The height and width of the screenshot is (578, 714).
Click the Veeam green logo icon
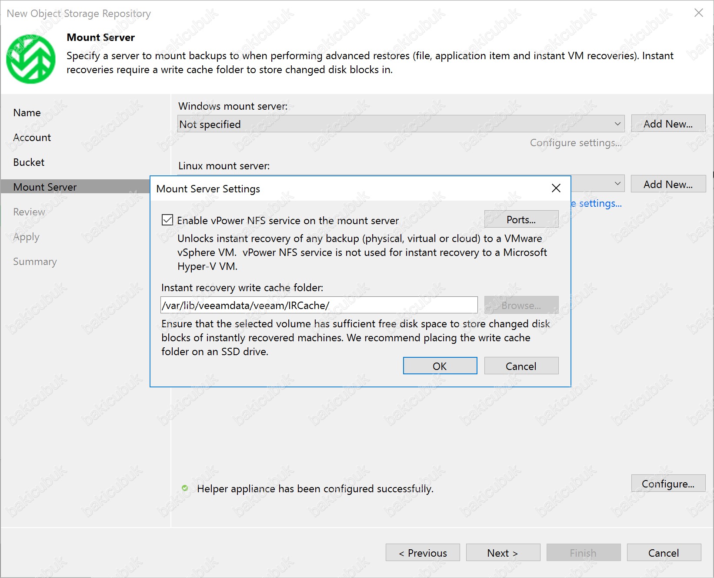(x=31, y=59)
